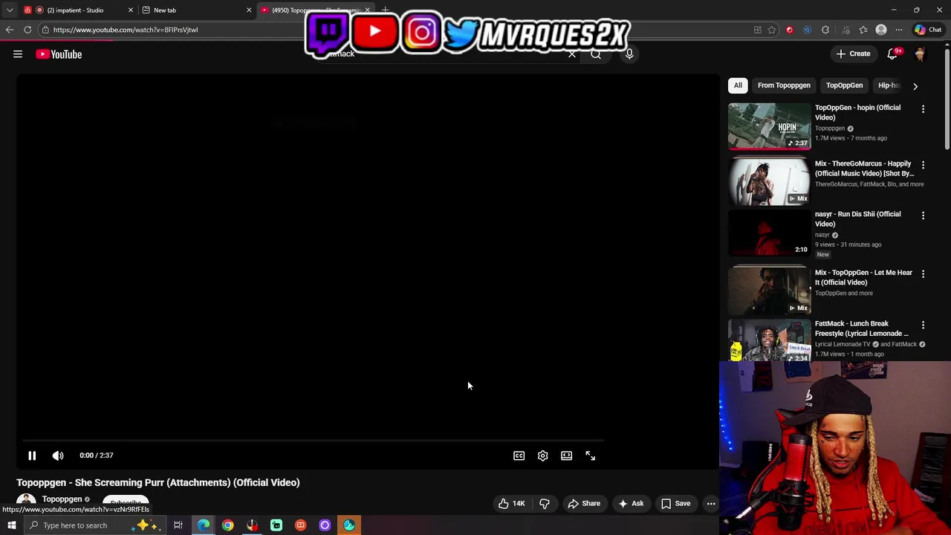The width and height of the screenshot is (951, 535).
Task: Click the video progress bar
Action: click(x=312, y=441)
